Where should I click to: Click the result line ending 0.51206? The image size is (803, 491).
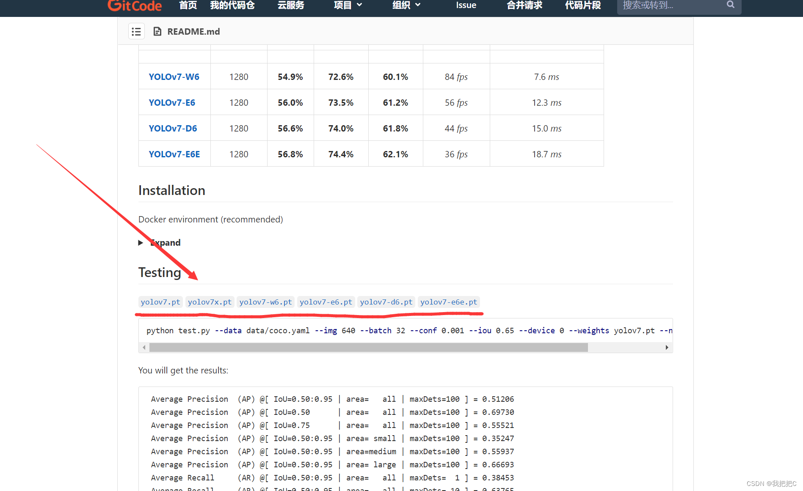tap(332, 399)
